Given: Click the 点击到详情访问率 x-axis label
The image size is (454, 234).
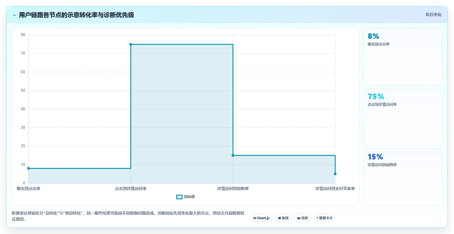Looking at the screenshot, I should [131, 189].
